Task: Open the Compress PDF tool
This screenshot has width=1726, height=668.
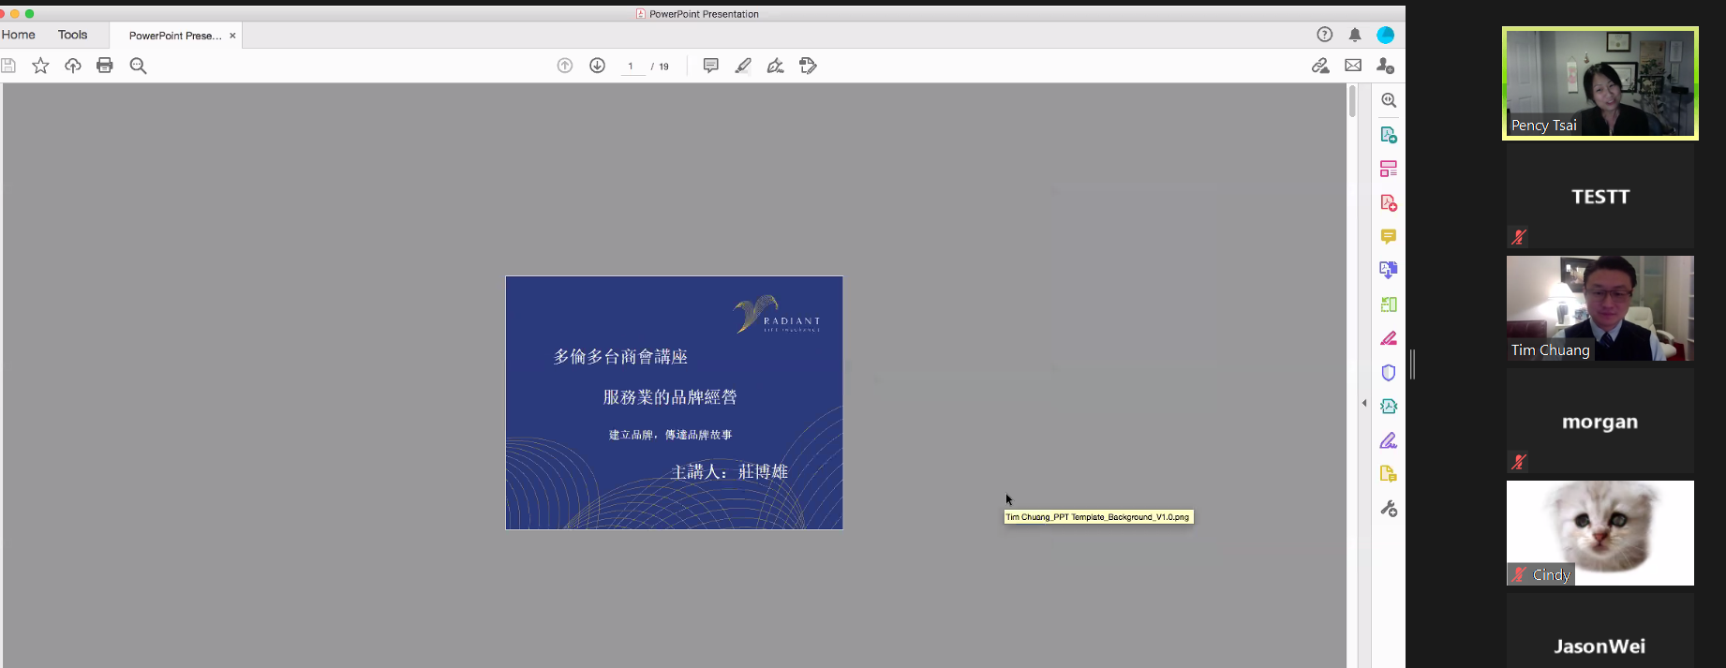Action: click(x=1389, y=406)
